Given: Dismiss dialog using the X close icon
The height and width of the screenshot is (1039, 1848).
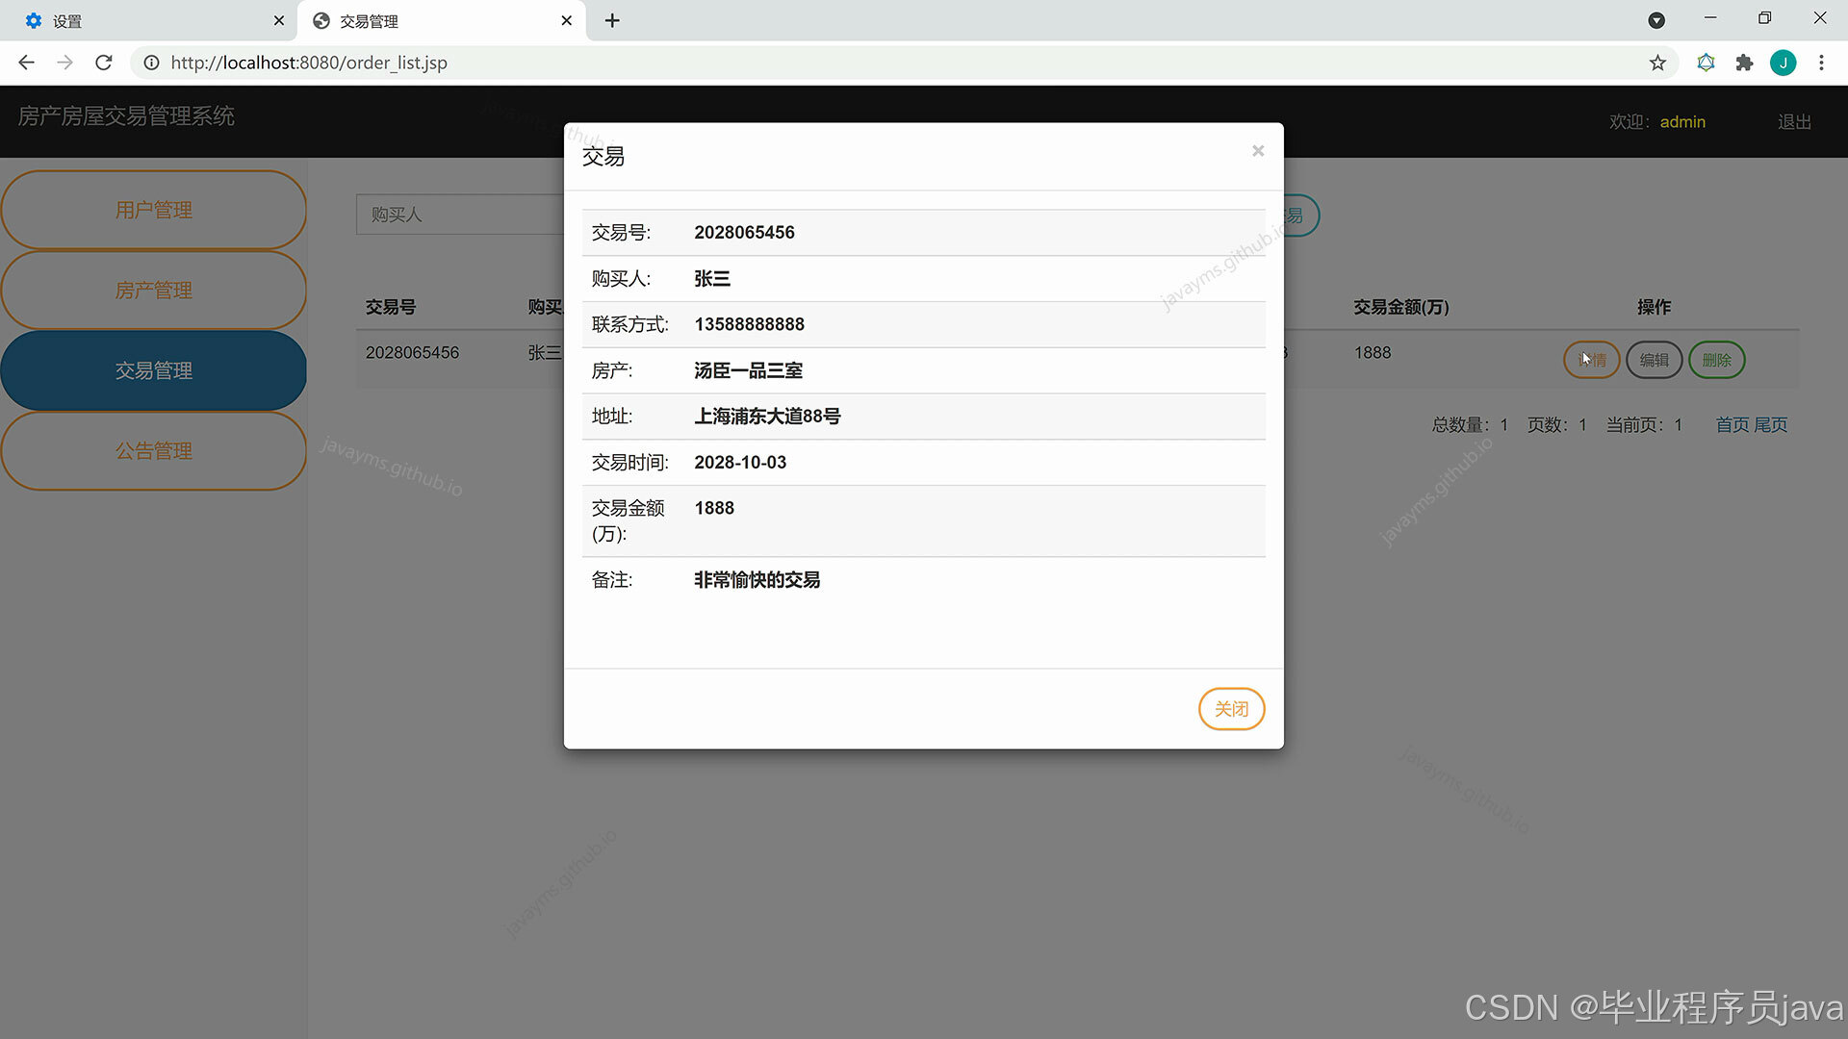Looking at the screenshot, I should pyautogui.click(x=1258, y=151).
